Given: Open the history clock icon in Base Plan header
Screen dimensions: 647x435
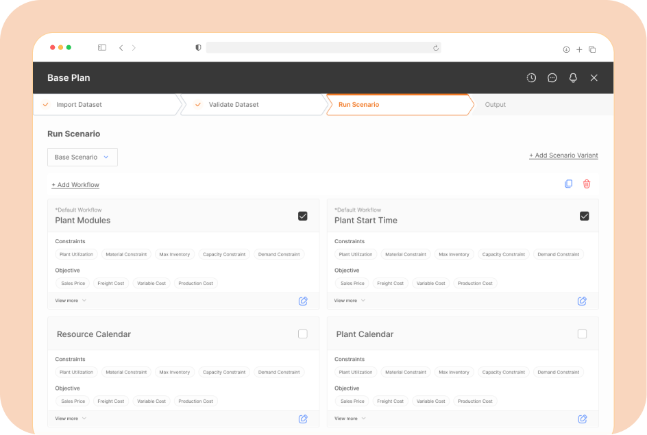Looking at the screenshot, I should pos(531,77).
